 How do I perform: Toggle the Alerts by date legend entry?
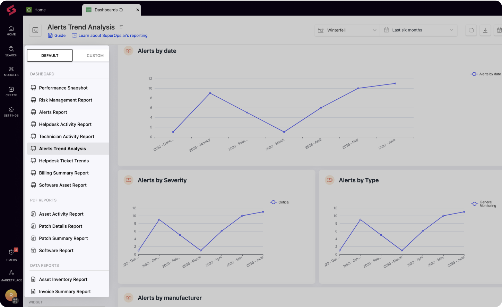point(486,74)
